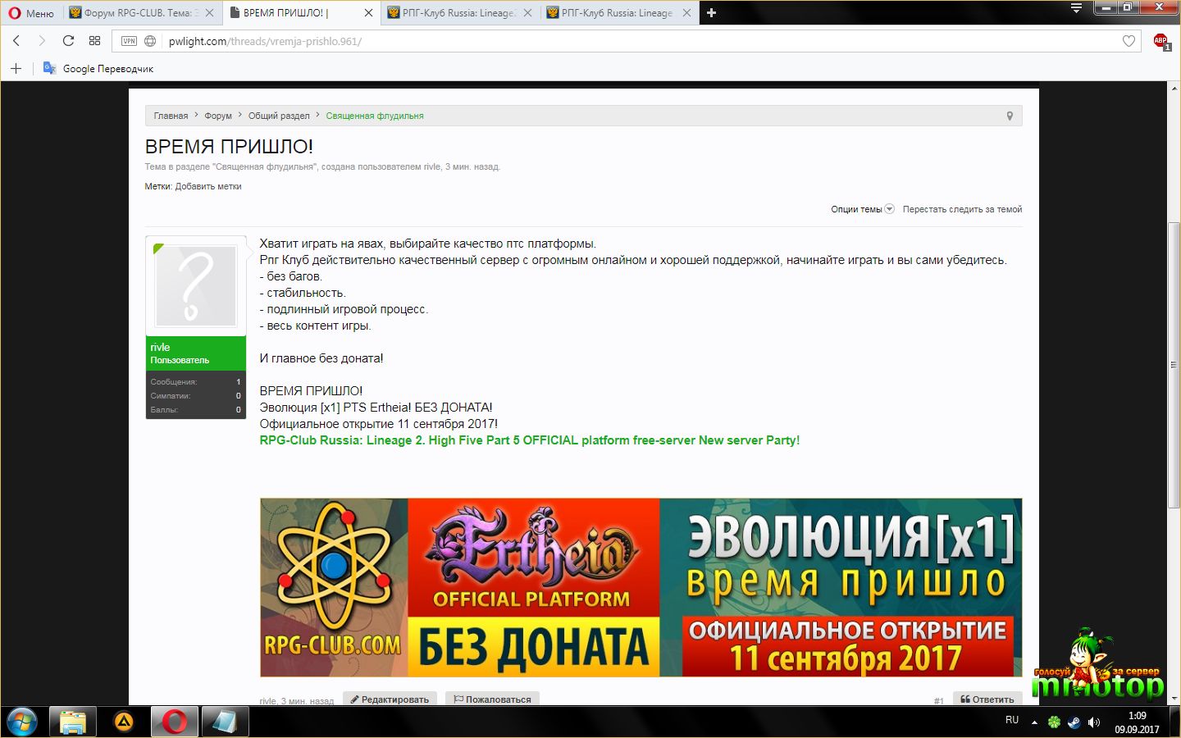Click the Редактировать post button
Screen dimensions: 1181x738
(x=390, y=699)
